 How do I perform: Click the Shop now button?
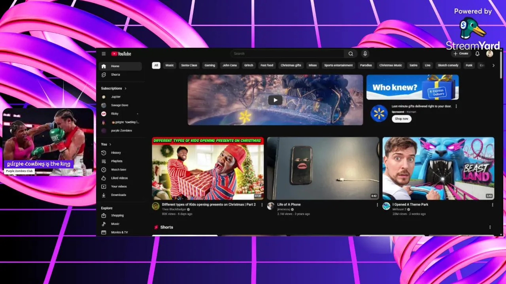pos(402,119)
